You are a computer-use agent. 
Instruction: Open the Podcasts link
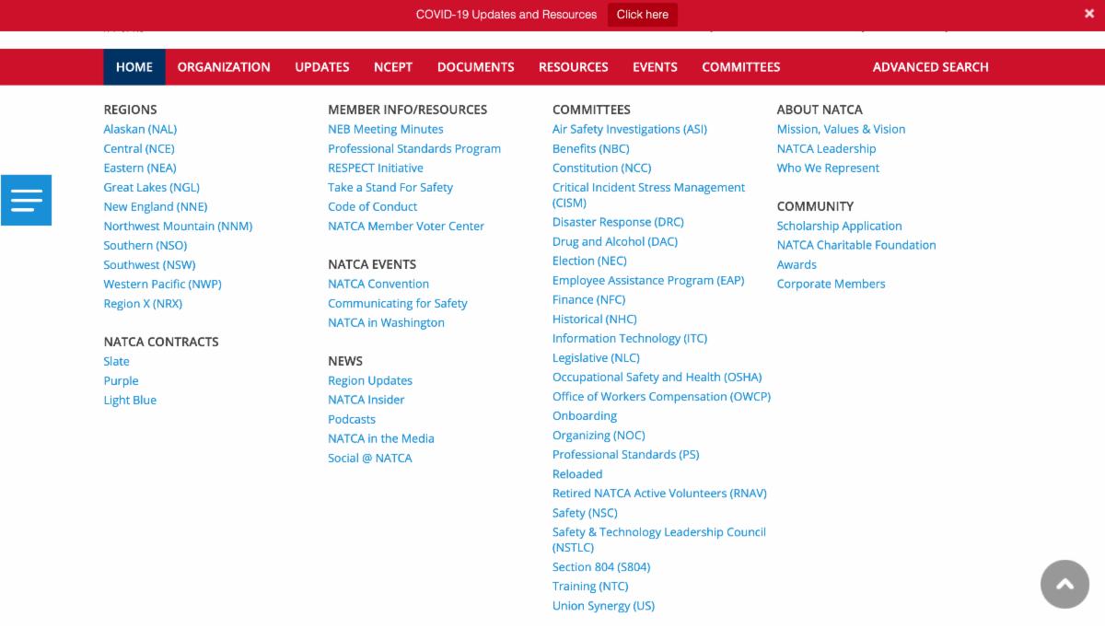pyautogui.click(x=352, y=419)
